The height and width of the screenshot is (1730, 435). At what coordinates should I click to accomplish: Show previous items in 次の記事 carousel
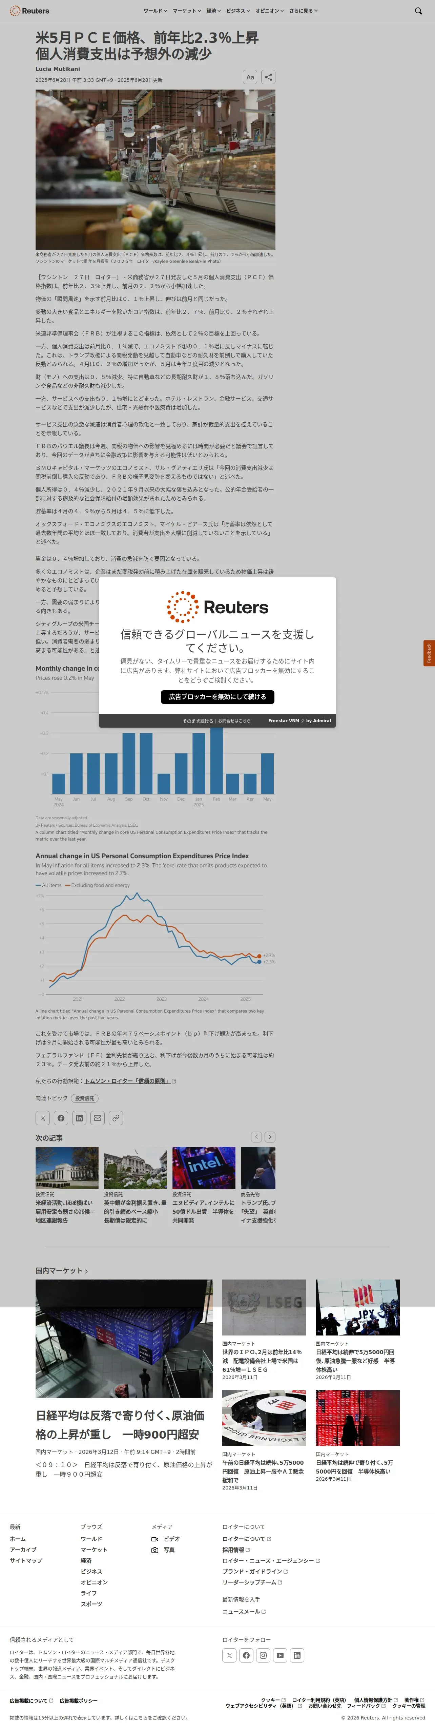256,1137
